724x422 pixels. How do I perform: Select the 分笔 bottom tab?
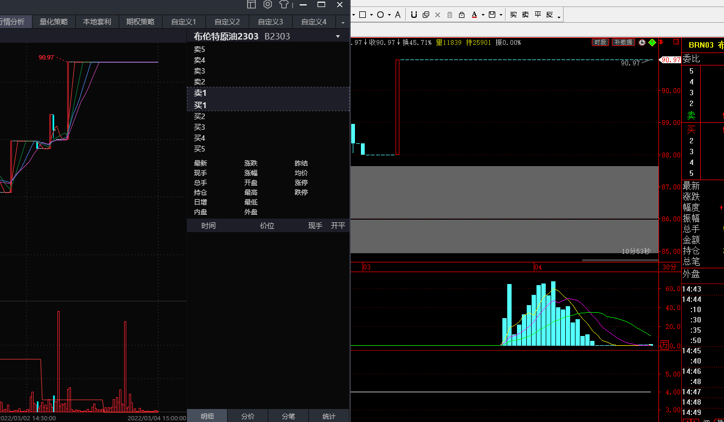pos(288,416)
